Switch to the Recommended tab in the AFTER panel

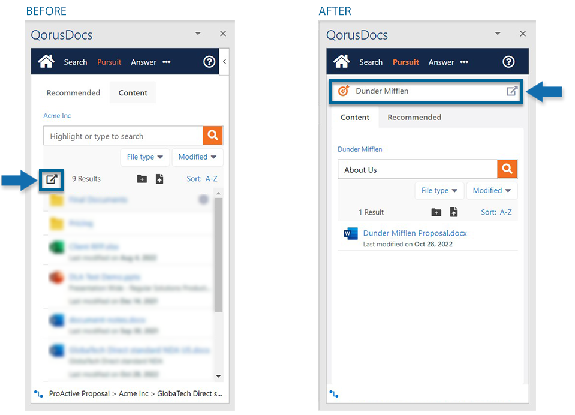click(x=414, y=117)
